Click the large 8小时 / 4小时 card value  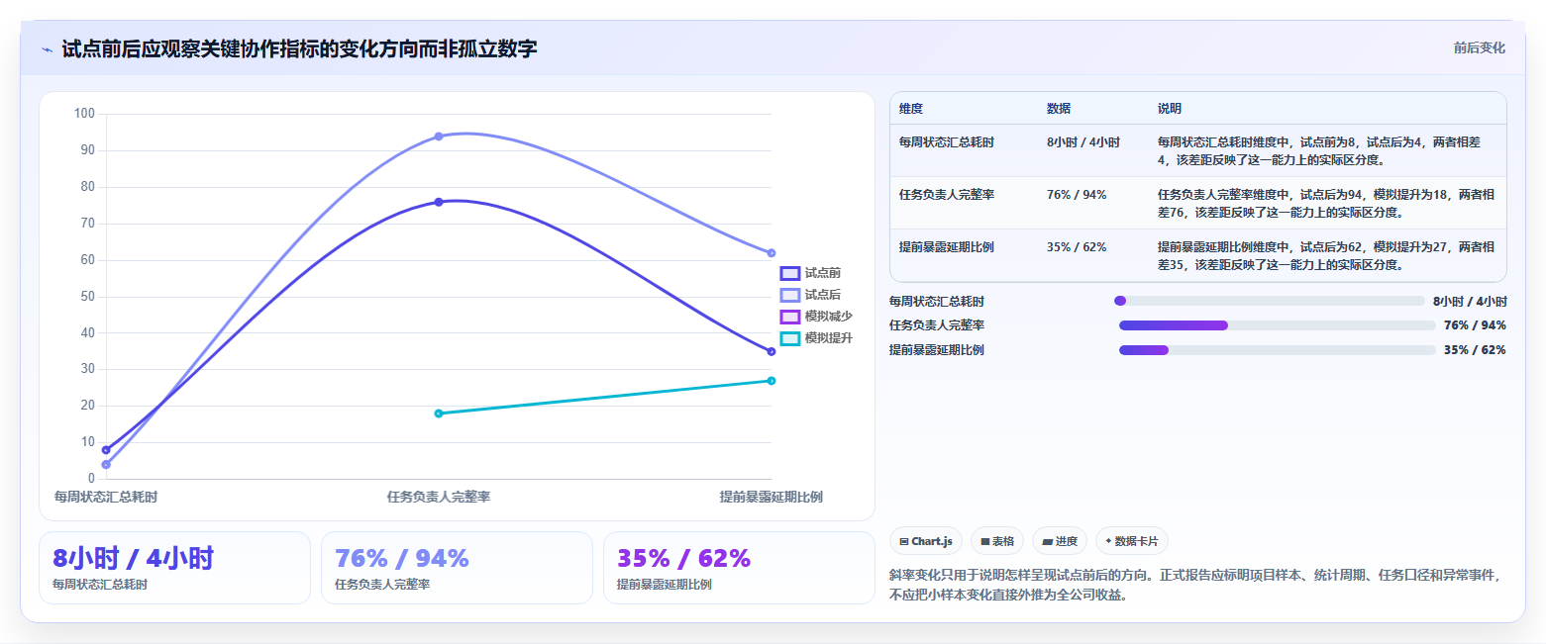tap(134, 559)
